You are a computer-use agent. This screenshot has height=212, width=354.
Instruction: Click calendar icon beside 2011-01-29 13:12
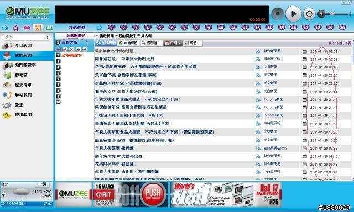(x=305, y=124)
